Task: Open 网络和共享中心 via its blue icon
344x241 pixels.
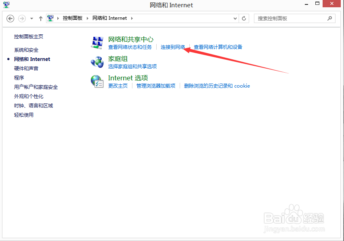Action: tap(97, 42)
